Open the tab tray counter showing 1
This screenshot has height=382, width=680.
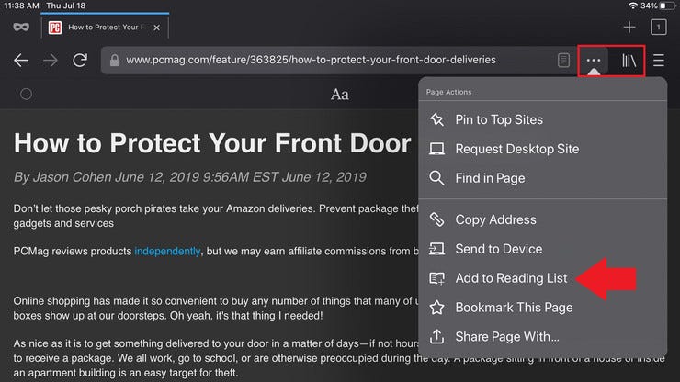(658, 28)
